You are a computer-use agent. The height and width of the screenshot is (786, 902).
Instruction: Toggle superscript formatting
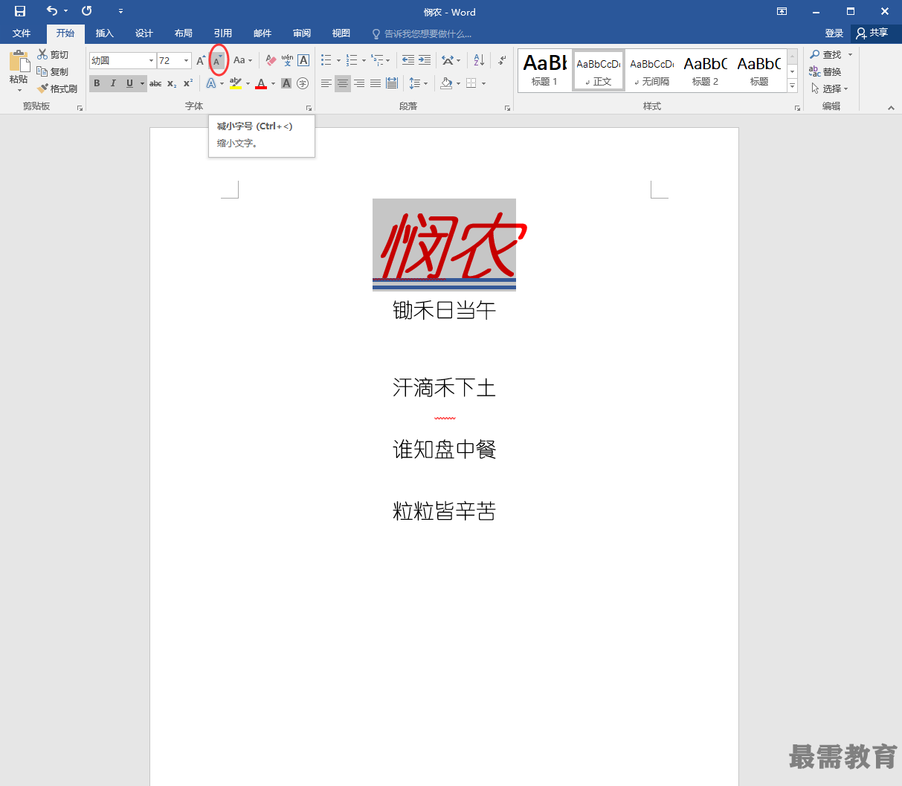[188, 83]
